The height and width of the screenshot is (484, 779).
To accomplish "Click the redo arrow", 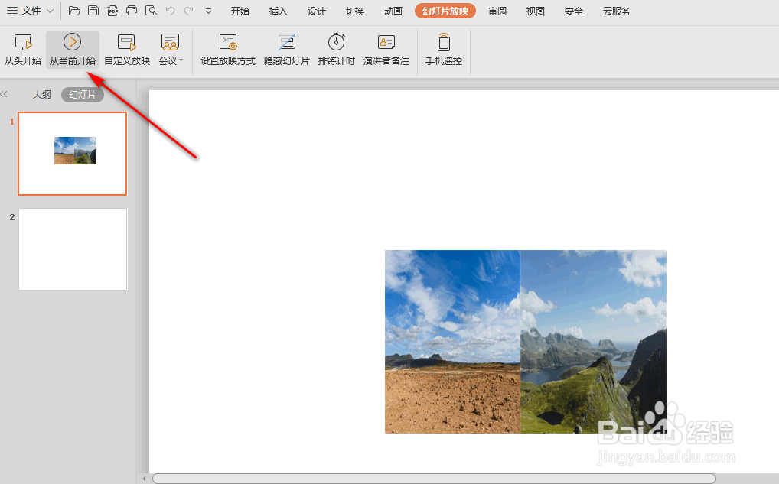I will point(189,11).
